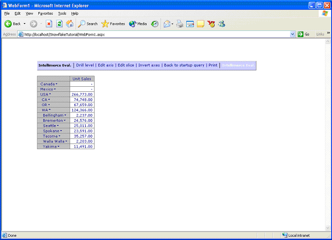Click the Forward navigation arrow icon
The height and width of the screenshot is (240, 332).
coord(33,24)
